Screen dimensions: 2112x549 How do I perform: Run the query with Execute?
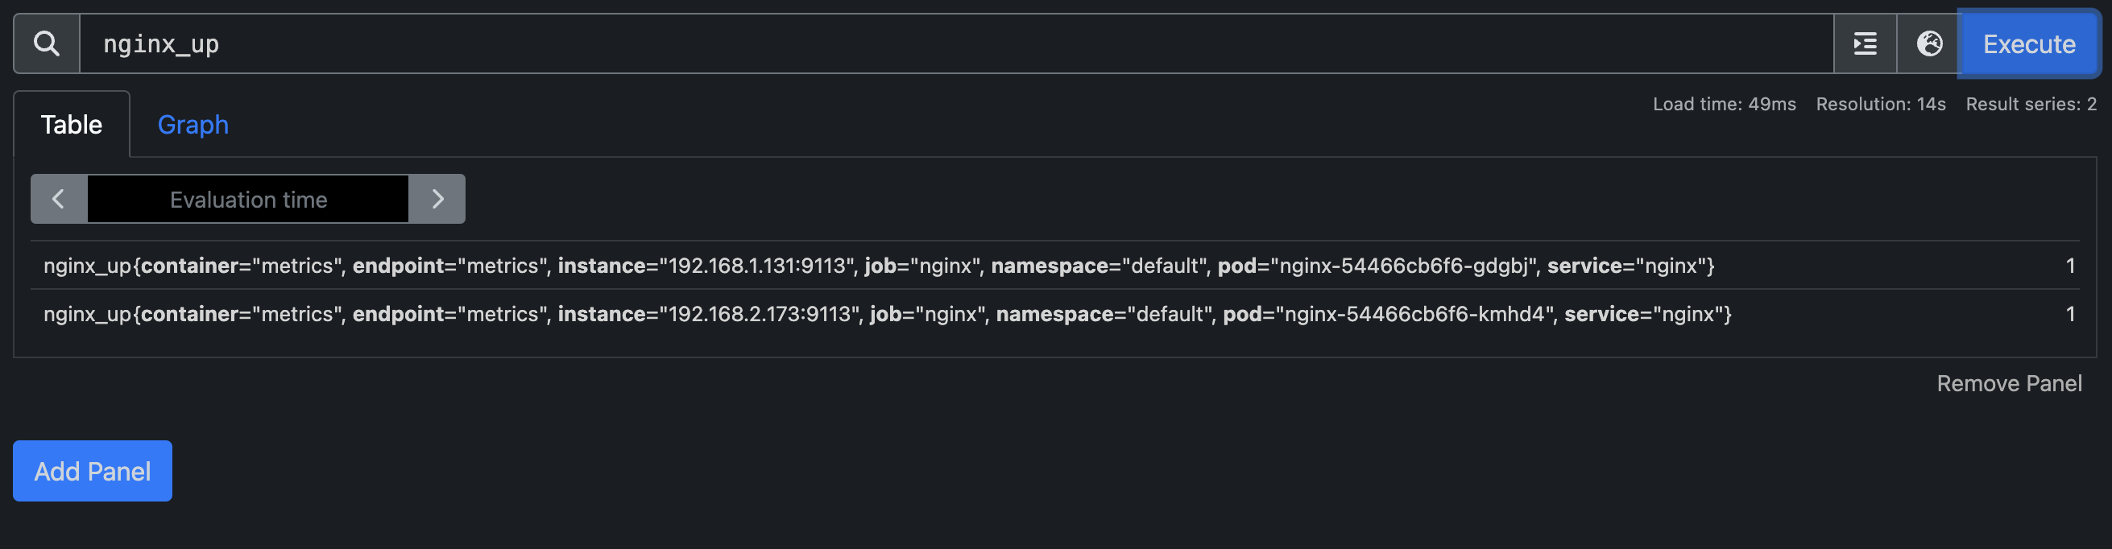[2028, 43]
